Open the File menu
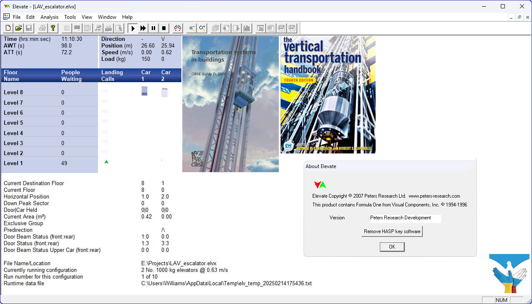The height and width of the screenshot is (304, 532). click(x=17, y=17)
